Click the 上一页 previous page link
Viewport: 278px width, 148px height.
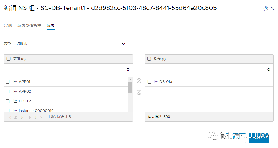click(17, 117)
